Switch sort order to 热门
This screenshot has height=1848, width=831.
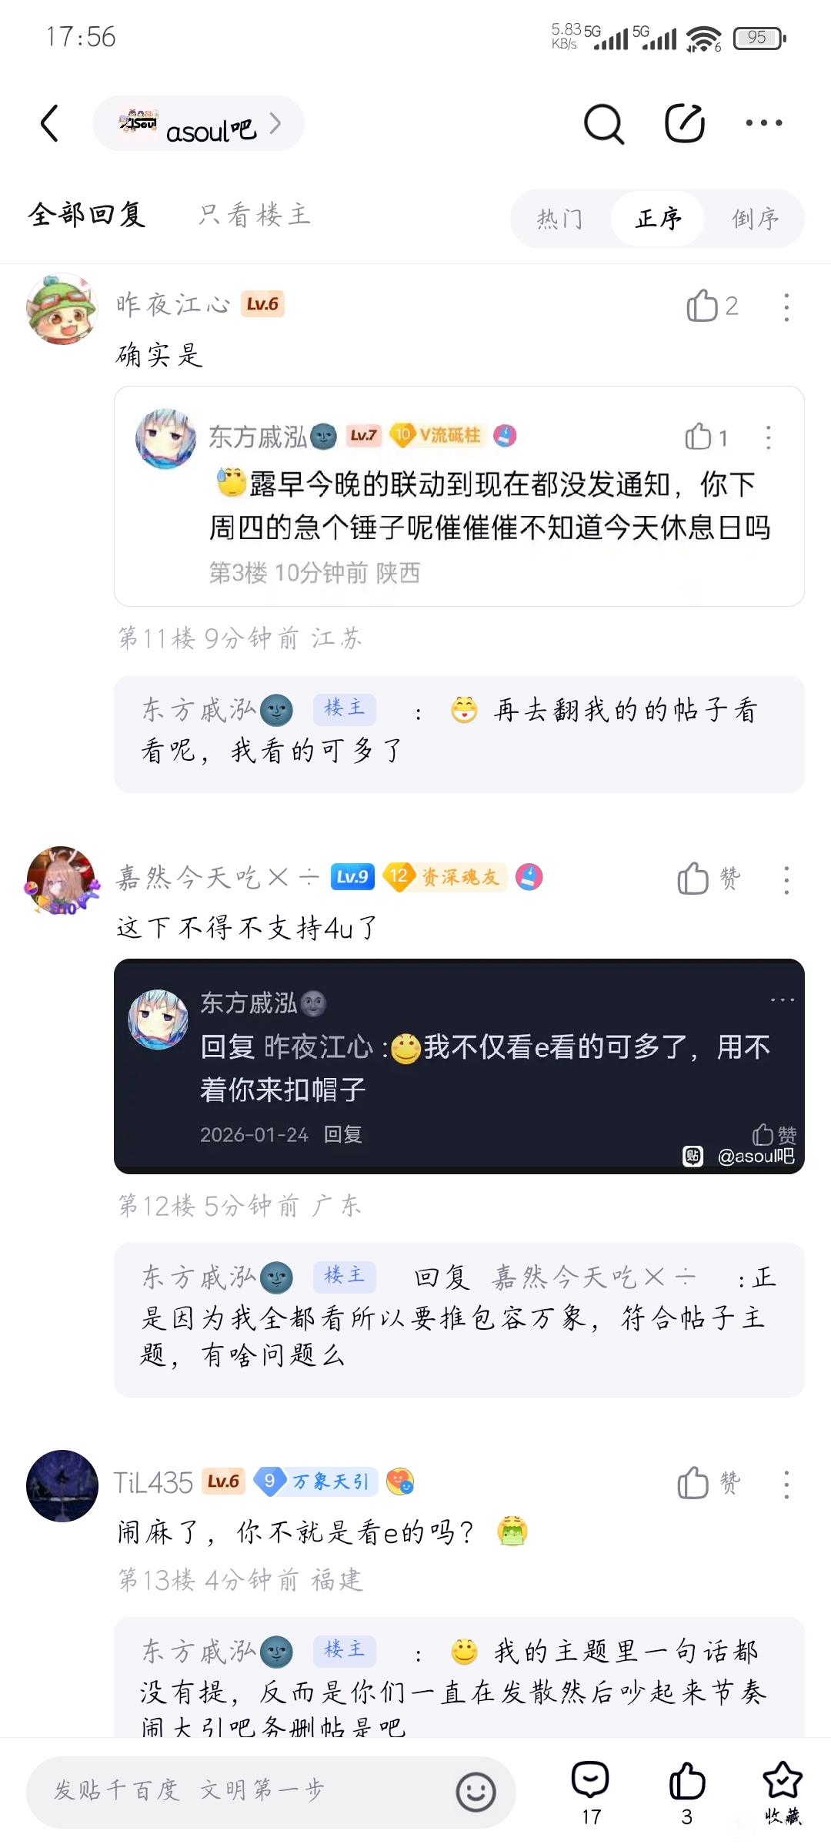tap(559, 219)
